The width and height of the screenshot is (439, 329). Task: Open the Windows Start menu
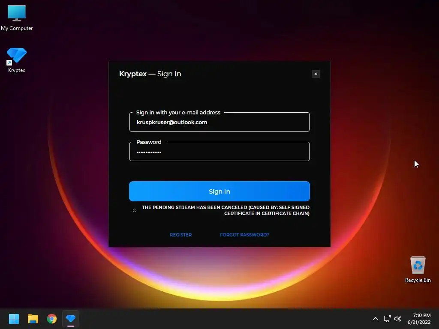click(14, 319)
